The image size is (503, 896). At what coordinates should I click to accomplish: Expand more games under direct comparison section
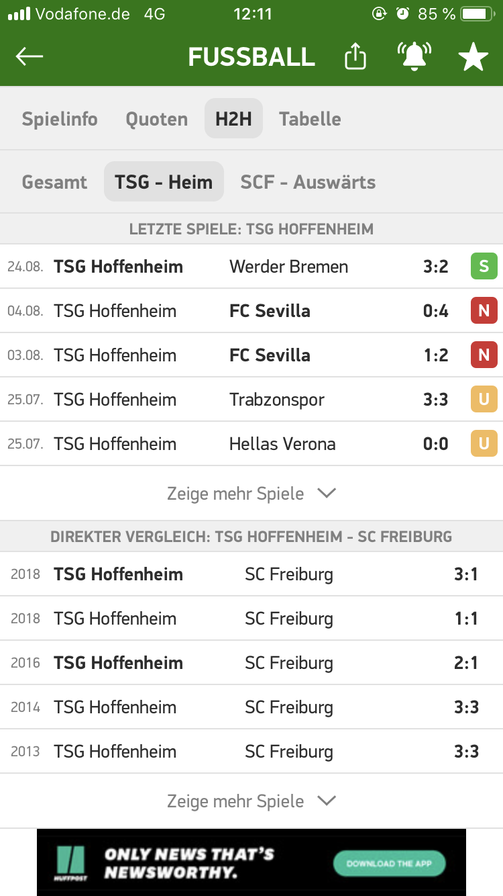[x=251, y=801]
